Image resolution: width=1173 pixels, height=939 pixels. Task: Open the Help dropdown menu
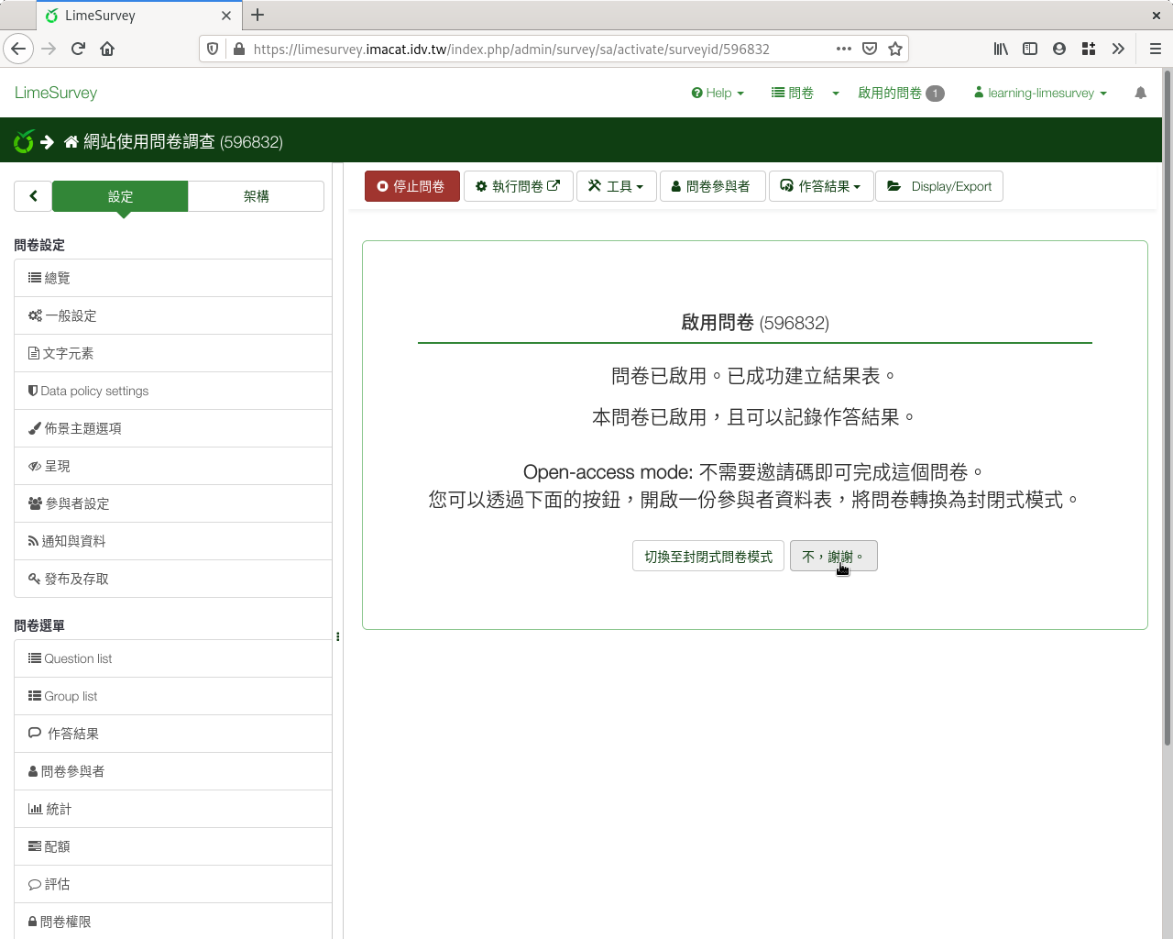(718, 93)
